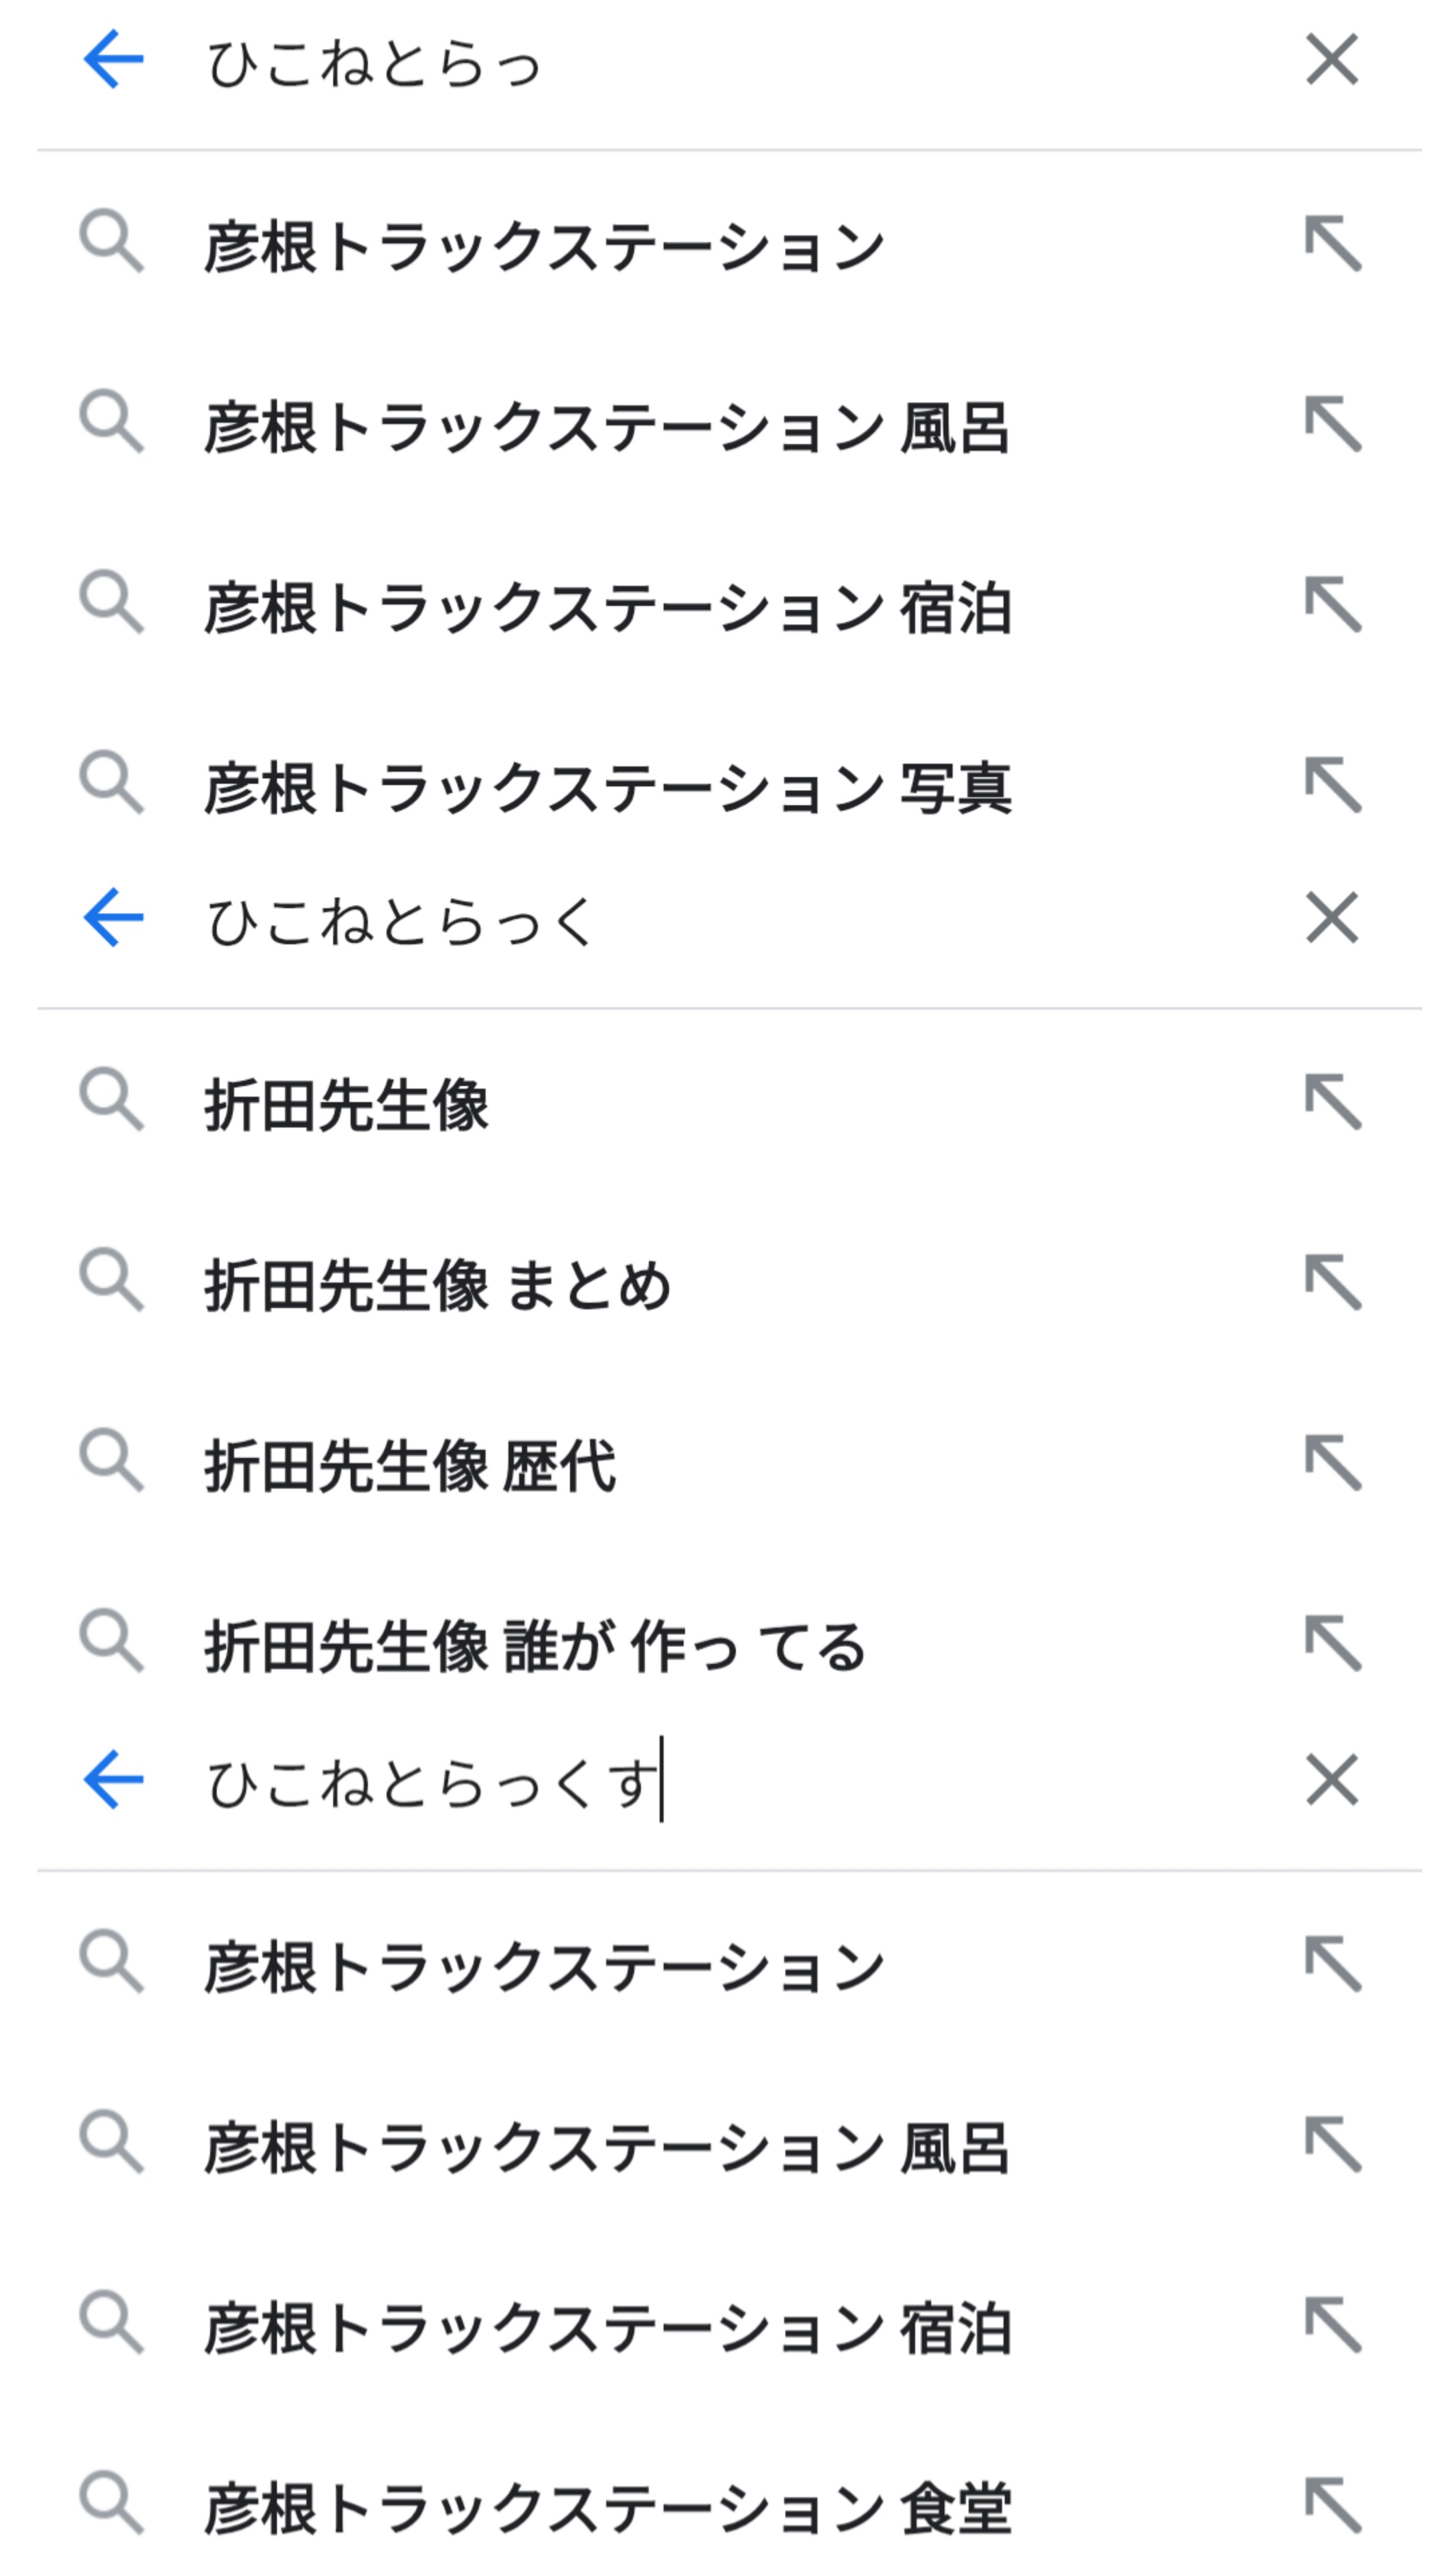Clear the search field reading 'ひこねとらっく'
Viewport: 1445px width, 2568px height.
(1331, 918)
